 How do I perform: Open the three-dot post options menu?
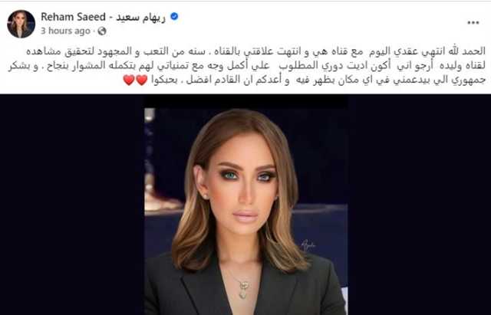point(473,22)
